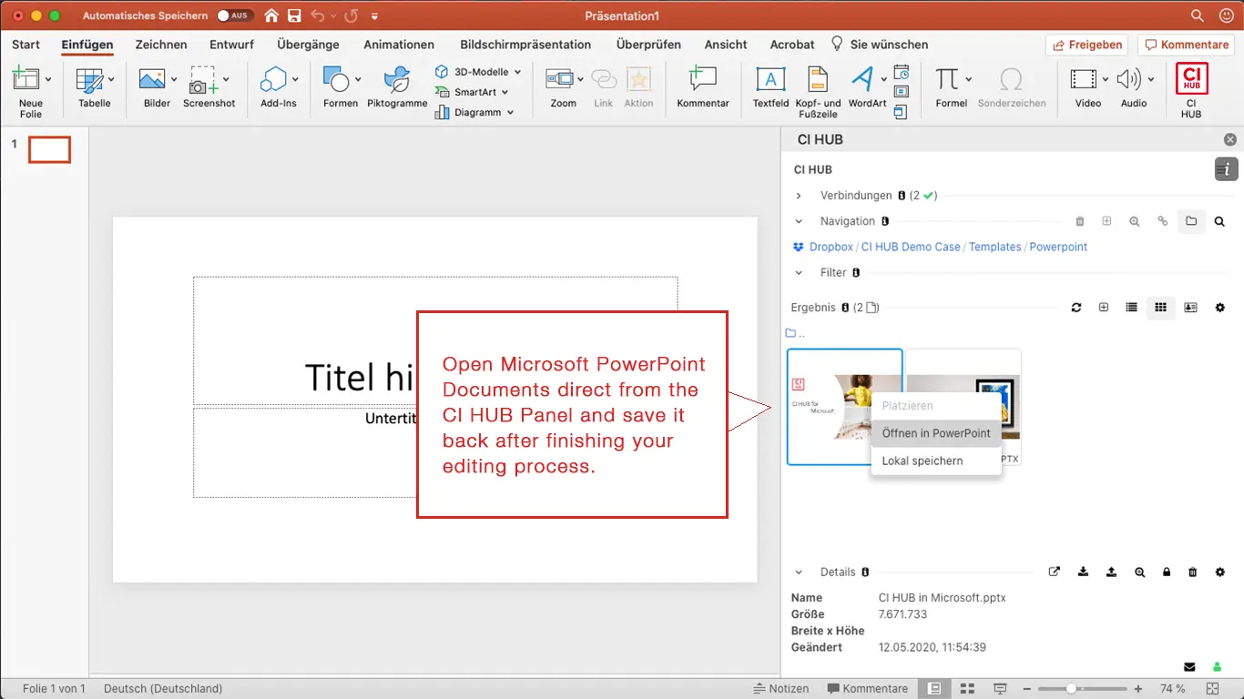Toggle Automatisches Speichern switch
Viewport: 1244px width, 699px height.
[235, 16]
